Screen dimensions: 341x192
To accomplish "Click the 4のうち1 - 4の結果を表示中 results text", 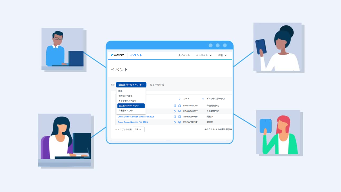I will tap(218, 129).
